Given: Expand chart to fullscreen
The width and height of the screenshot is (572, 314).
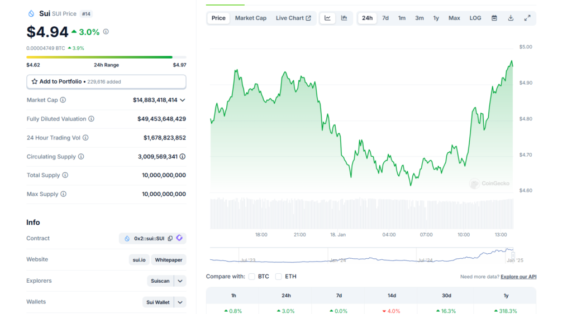Looking at the screenshot, I should point(527,18).
